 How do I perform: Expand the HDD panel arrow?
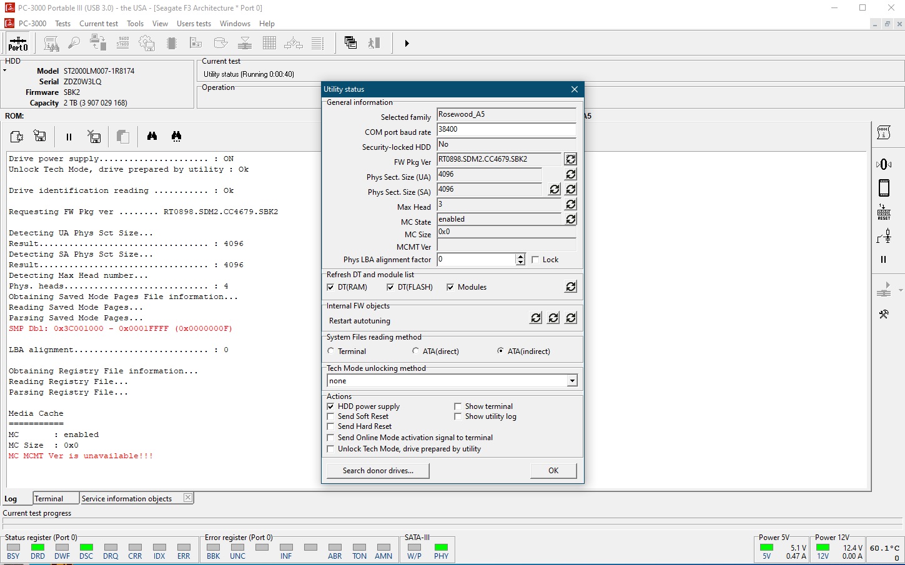pos(4,71)
